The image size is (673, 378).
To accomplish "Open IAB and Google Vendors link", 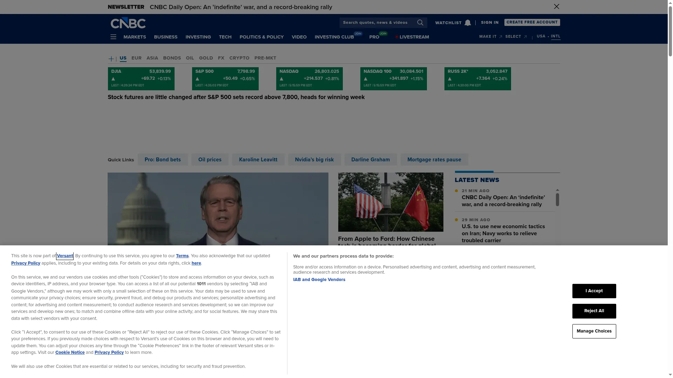I will click(319, 280).
